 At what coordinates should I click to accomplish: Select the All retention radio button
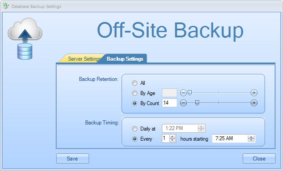[135, 83]
